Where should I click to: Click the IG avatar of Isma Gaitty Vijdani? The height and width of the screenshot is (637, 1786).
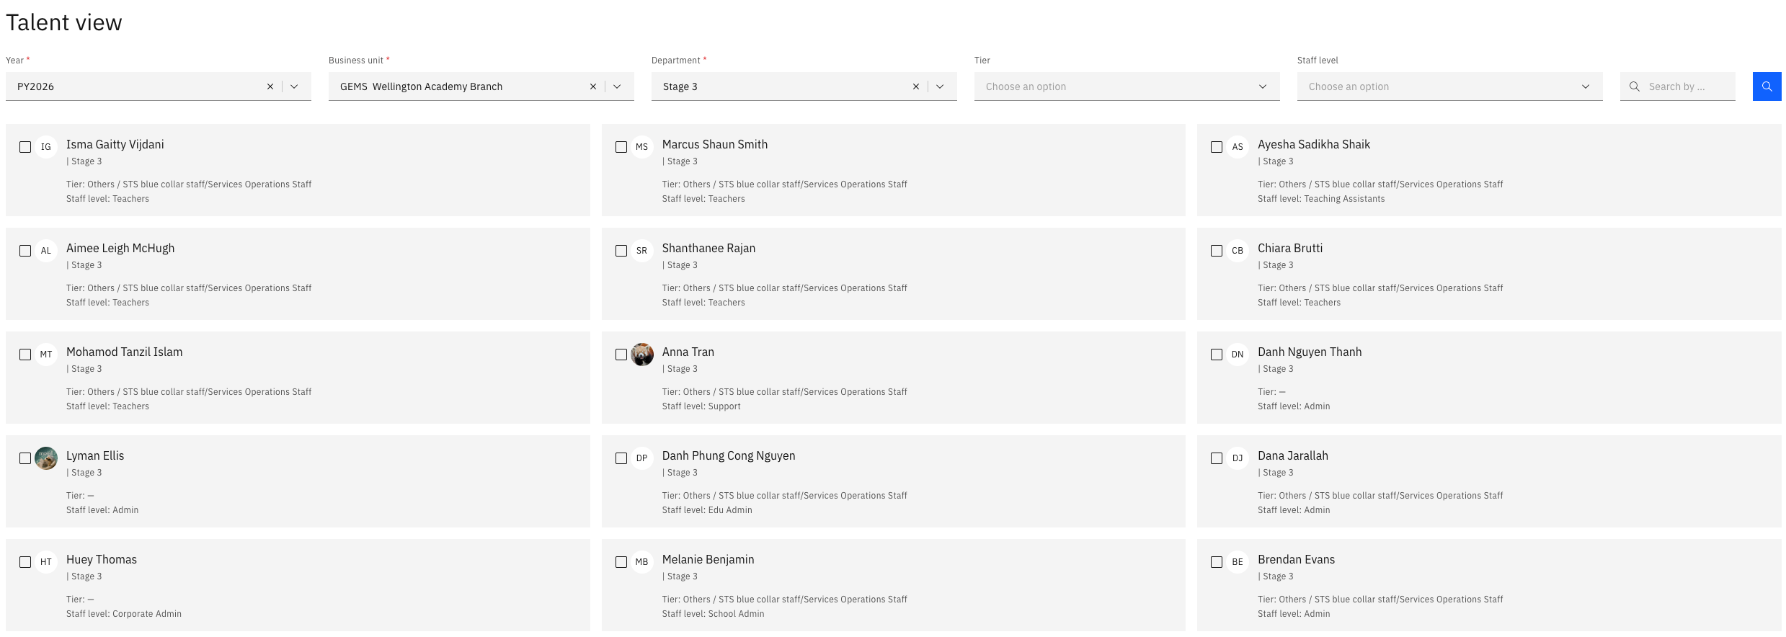[x=46, y=147]
